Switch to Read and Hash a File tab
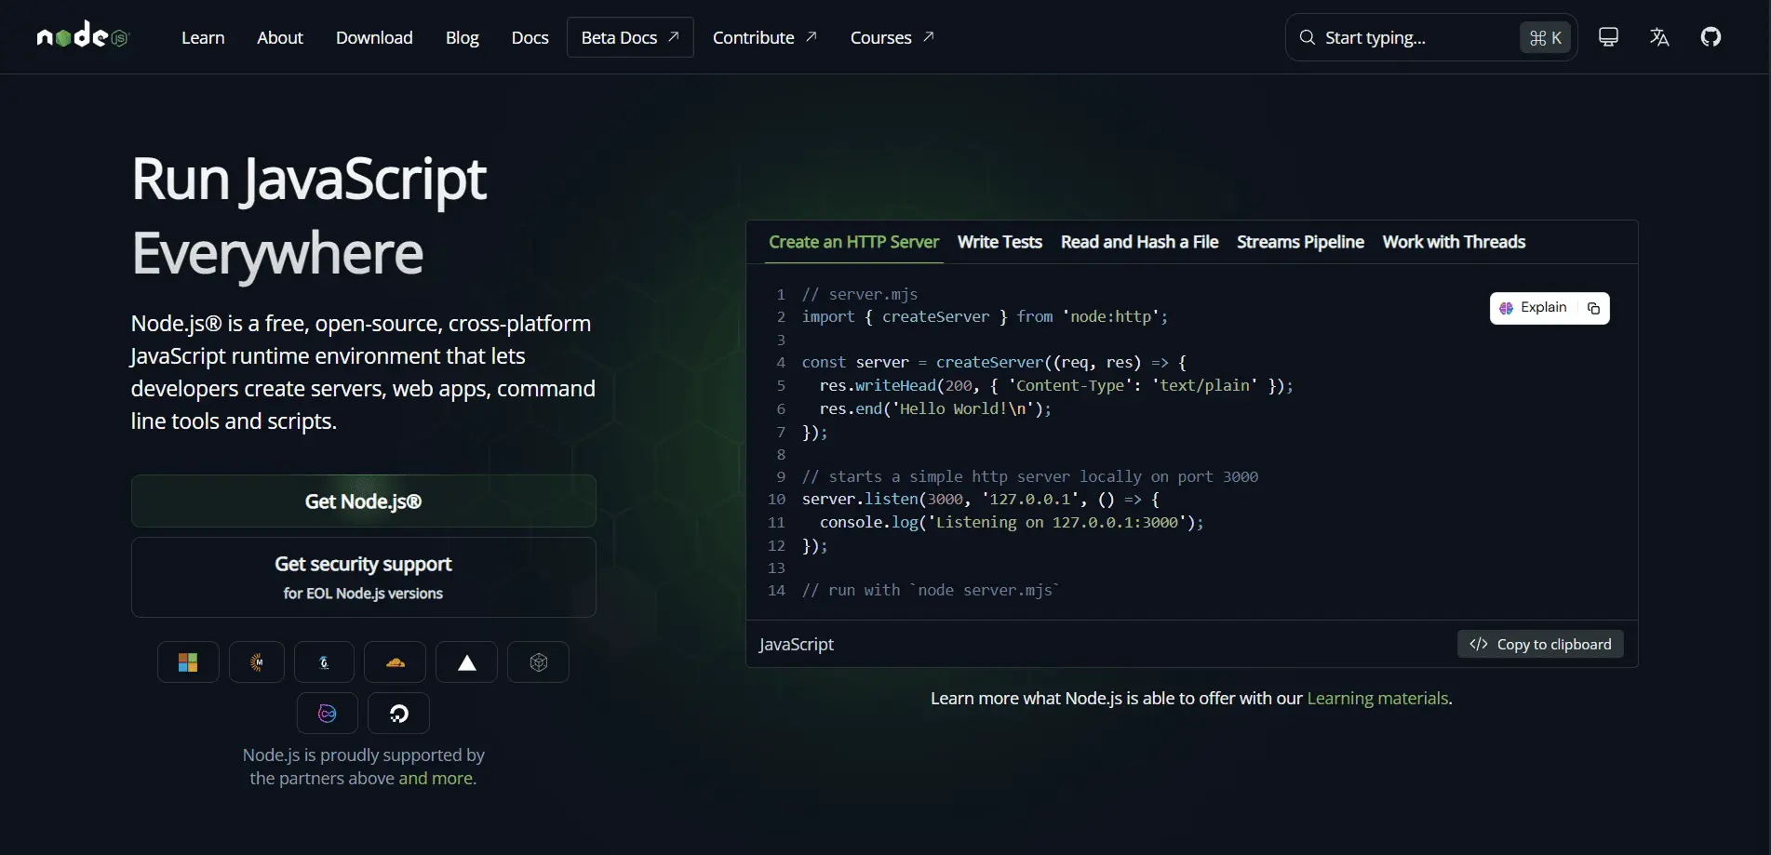 [x=1139, y=242]
